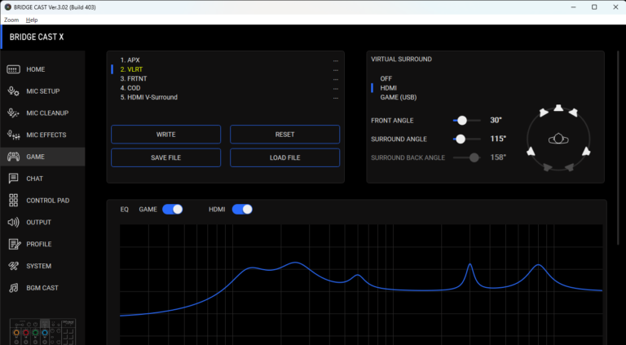Click the OUTPUT speaker icon
This screenshot has height=345, width=626.
point(13,222)
